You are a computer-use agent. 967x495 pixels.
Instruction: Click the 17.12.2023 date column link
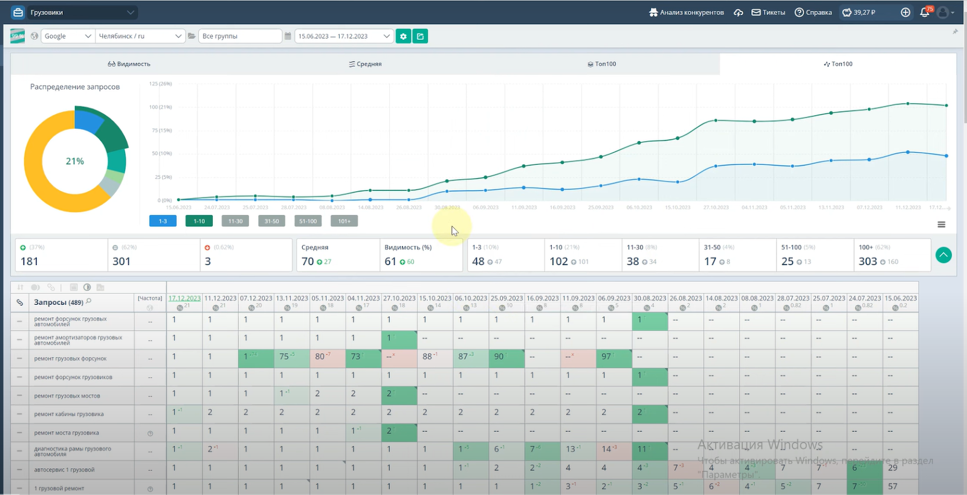pos(184,298)
